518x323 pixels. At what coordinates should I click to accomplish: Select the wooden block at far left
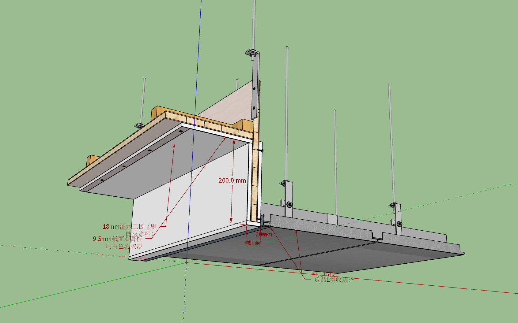[92, 160]
